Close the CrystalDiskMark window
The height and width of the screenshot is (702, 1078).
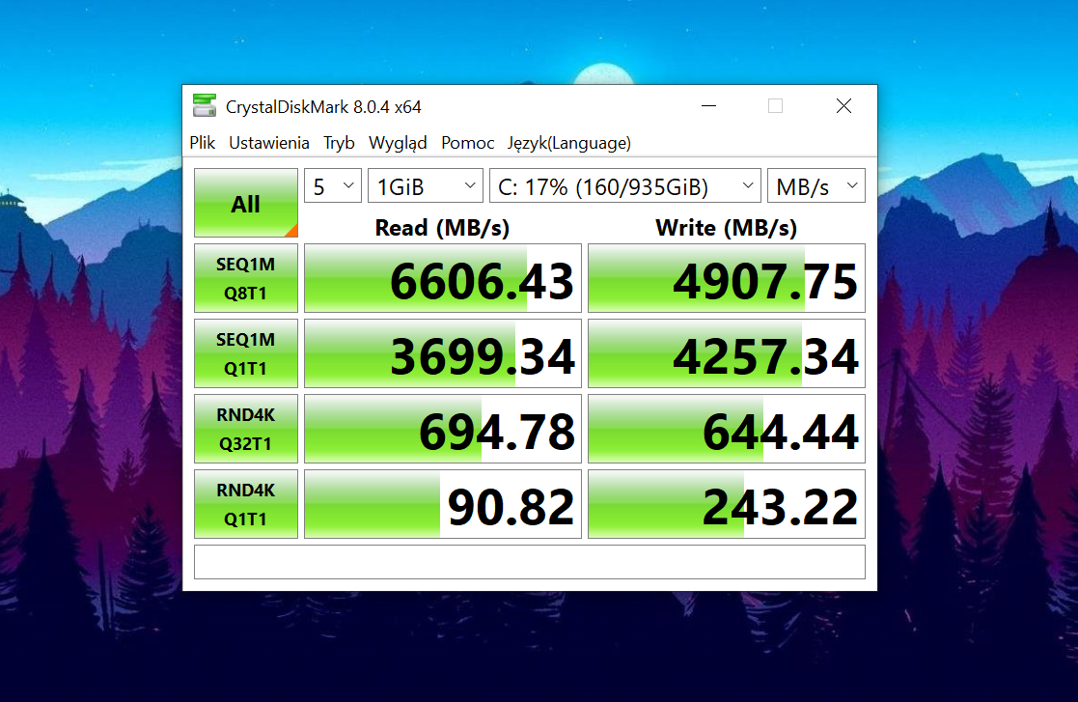pos(843,106)
